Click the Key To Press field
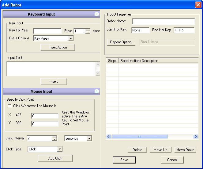 47,31
